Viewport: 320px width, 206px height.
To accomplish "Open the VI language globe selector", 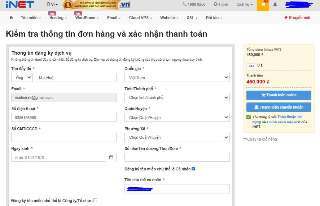I will pyautogui.click(x=52, y=4).
